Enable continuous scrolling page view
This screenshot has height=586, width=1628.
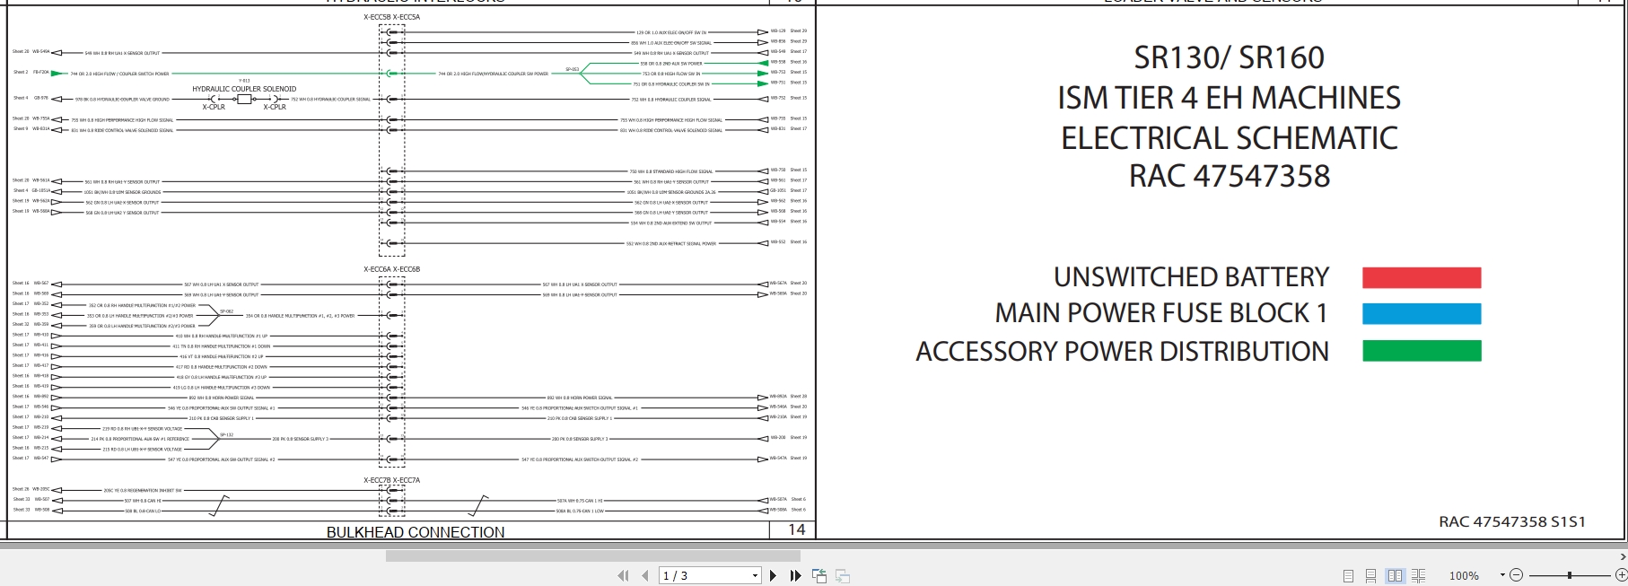click(1371, 576)
